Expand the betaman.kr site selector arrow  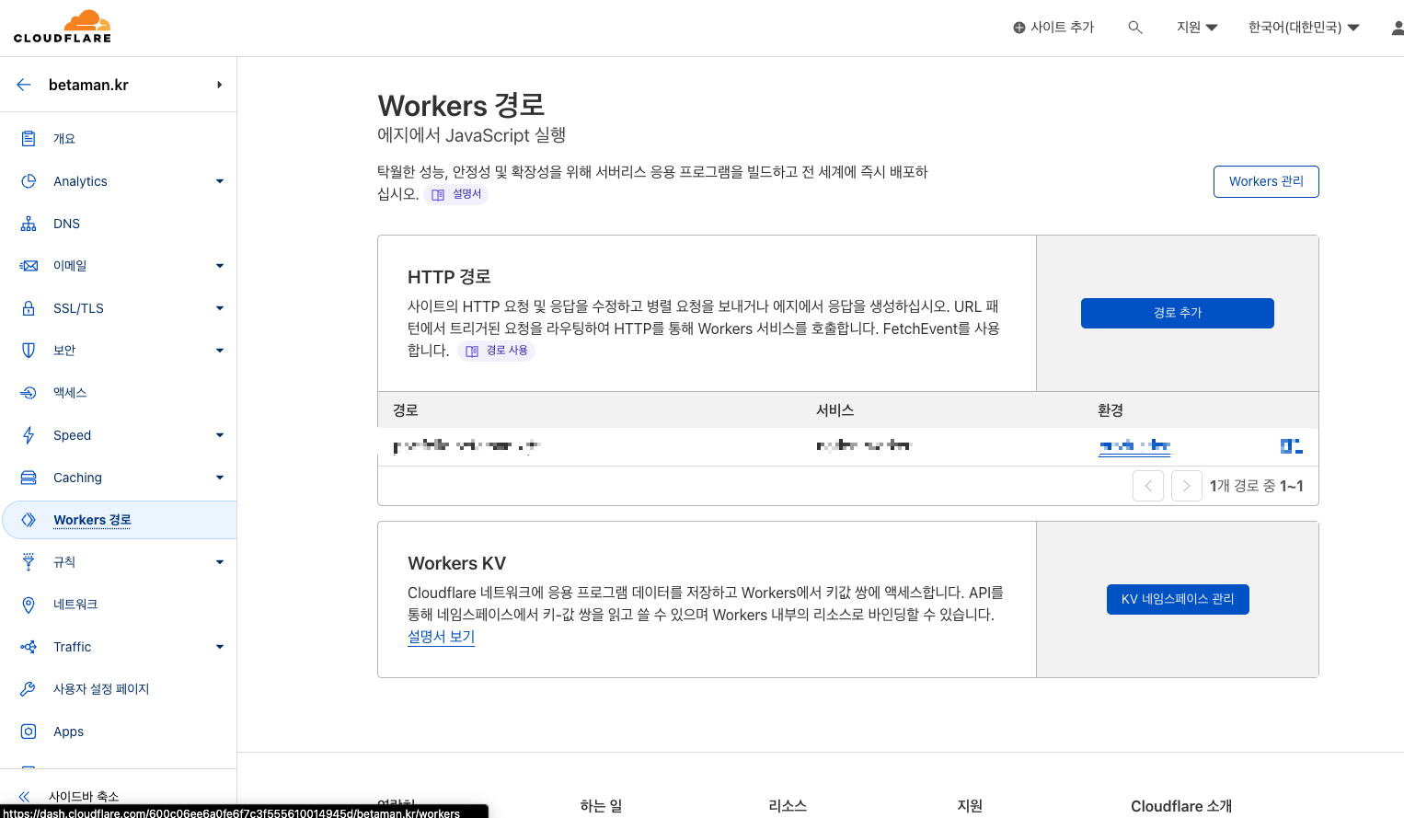(219, 85)
